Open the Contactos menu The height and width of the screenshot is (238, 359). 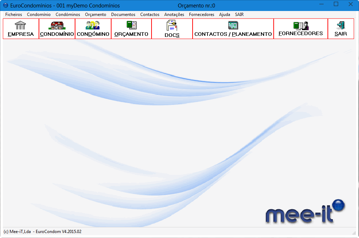[150, 15]
